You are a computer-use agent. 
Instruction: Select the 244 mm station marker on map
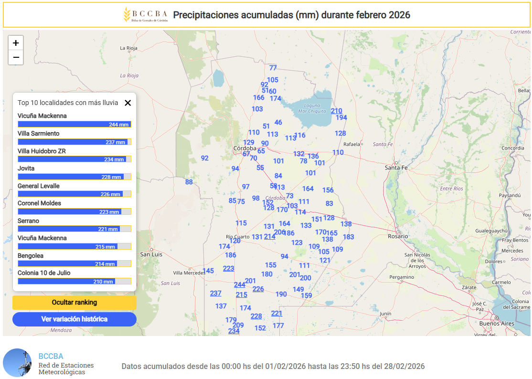pyautogui.click(x=239, y=284)
